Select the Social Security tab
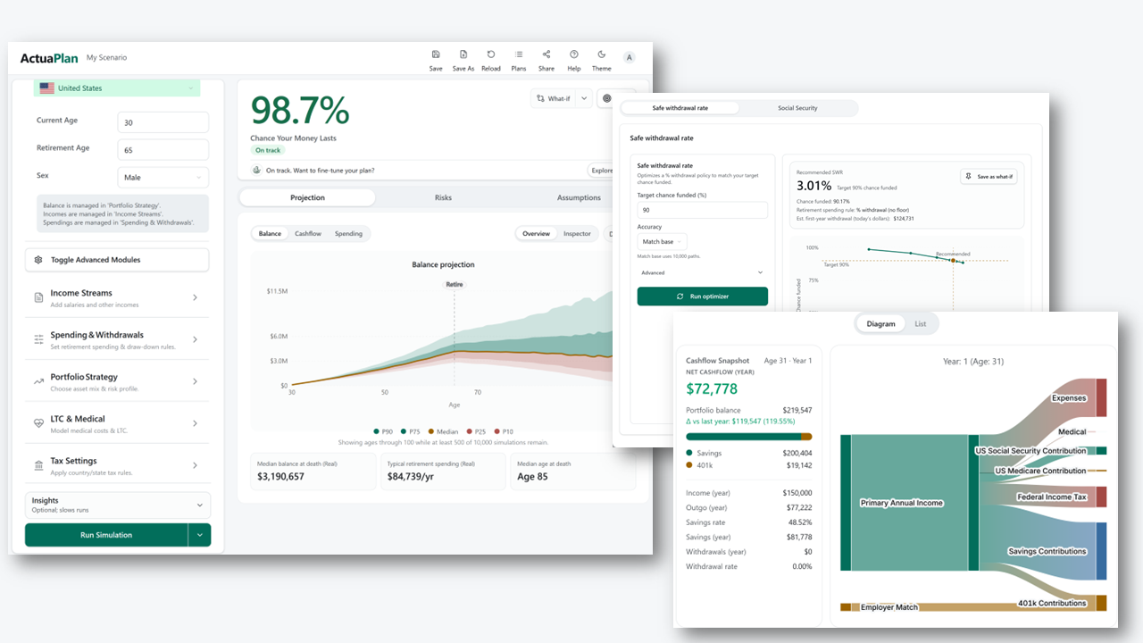The width and height of the screenshot is (1143, 643). pos(797,108)
